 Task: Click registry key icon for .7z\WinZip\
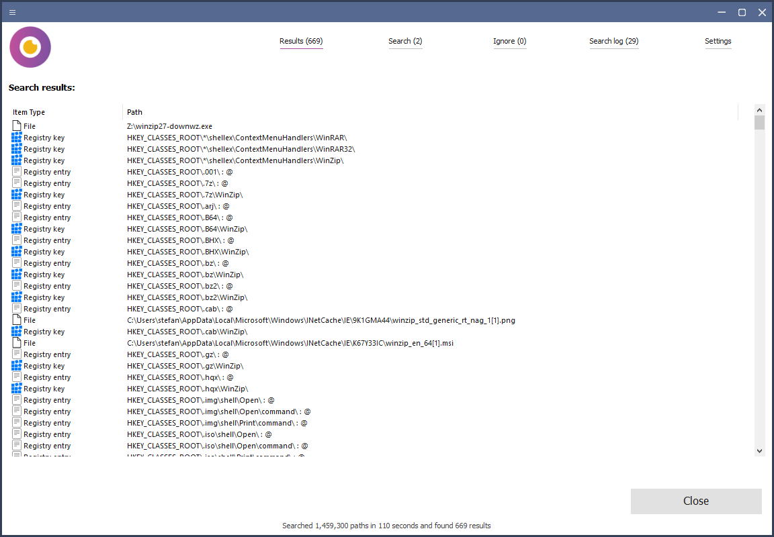click(x=17, y=195)
